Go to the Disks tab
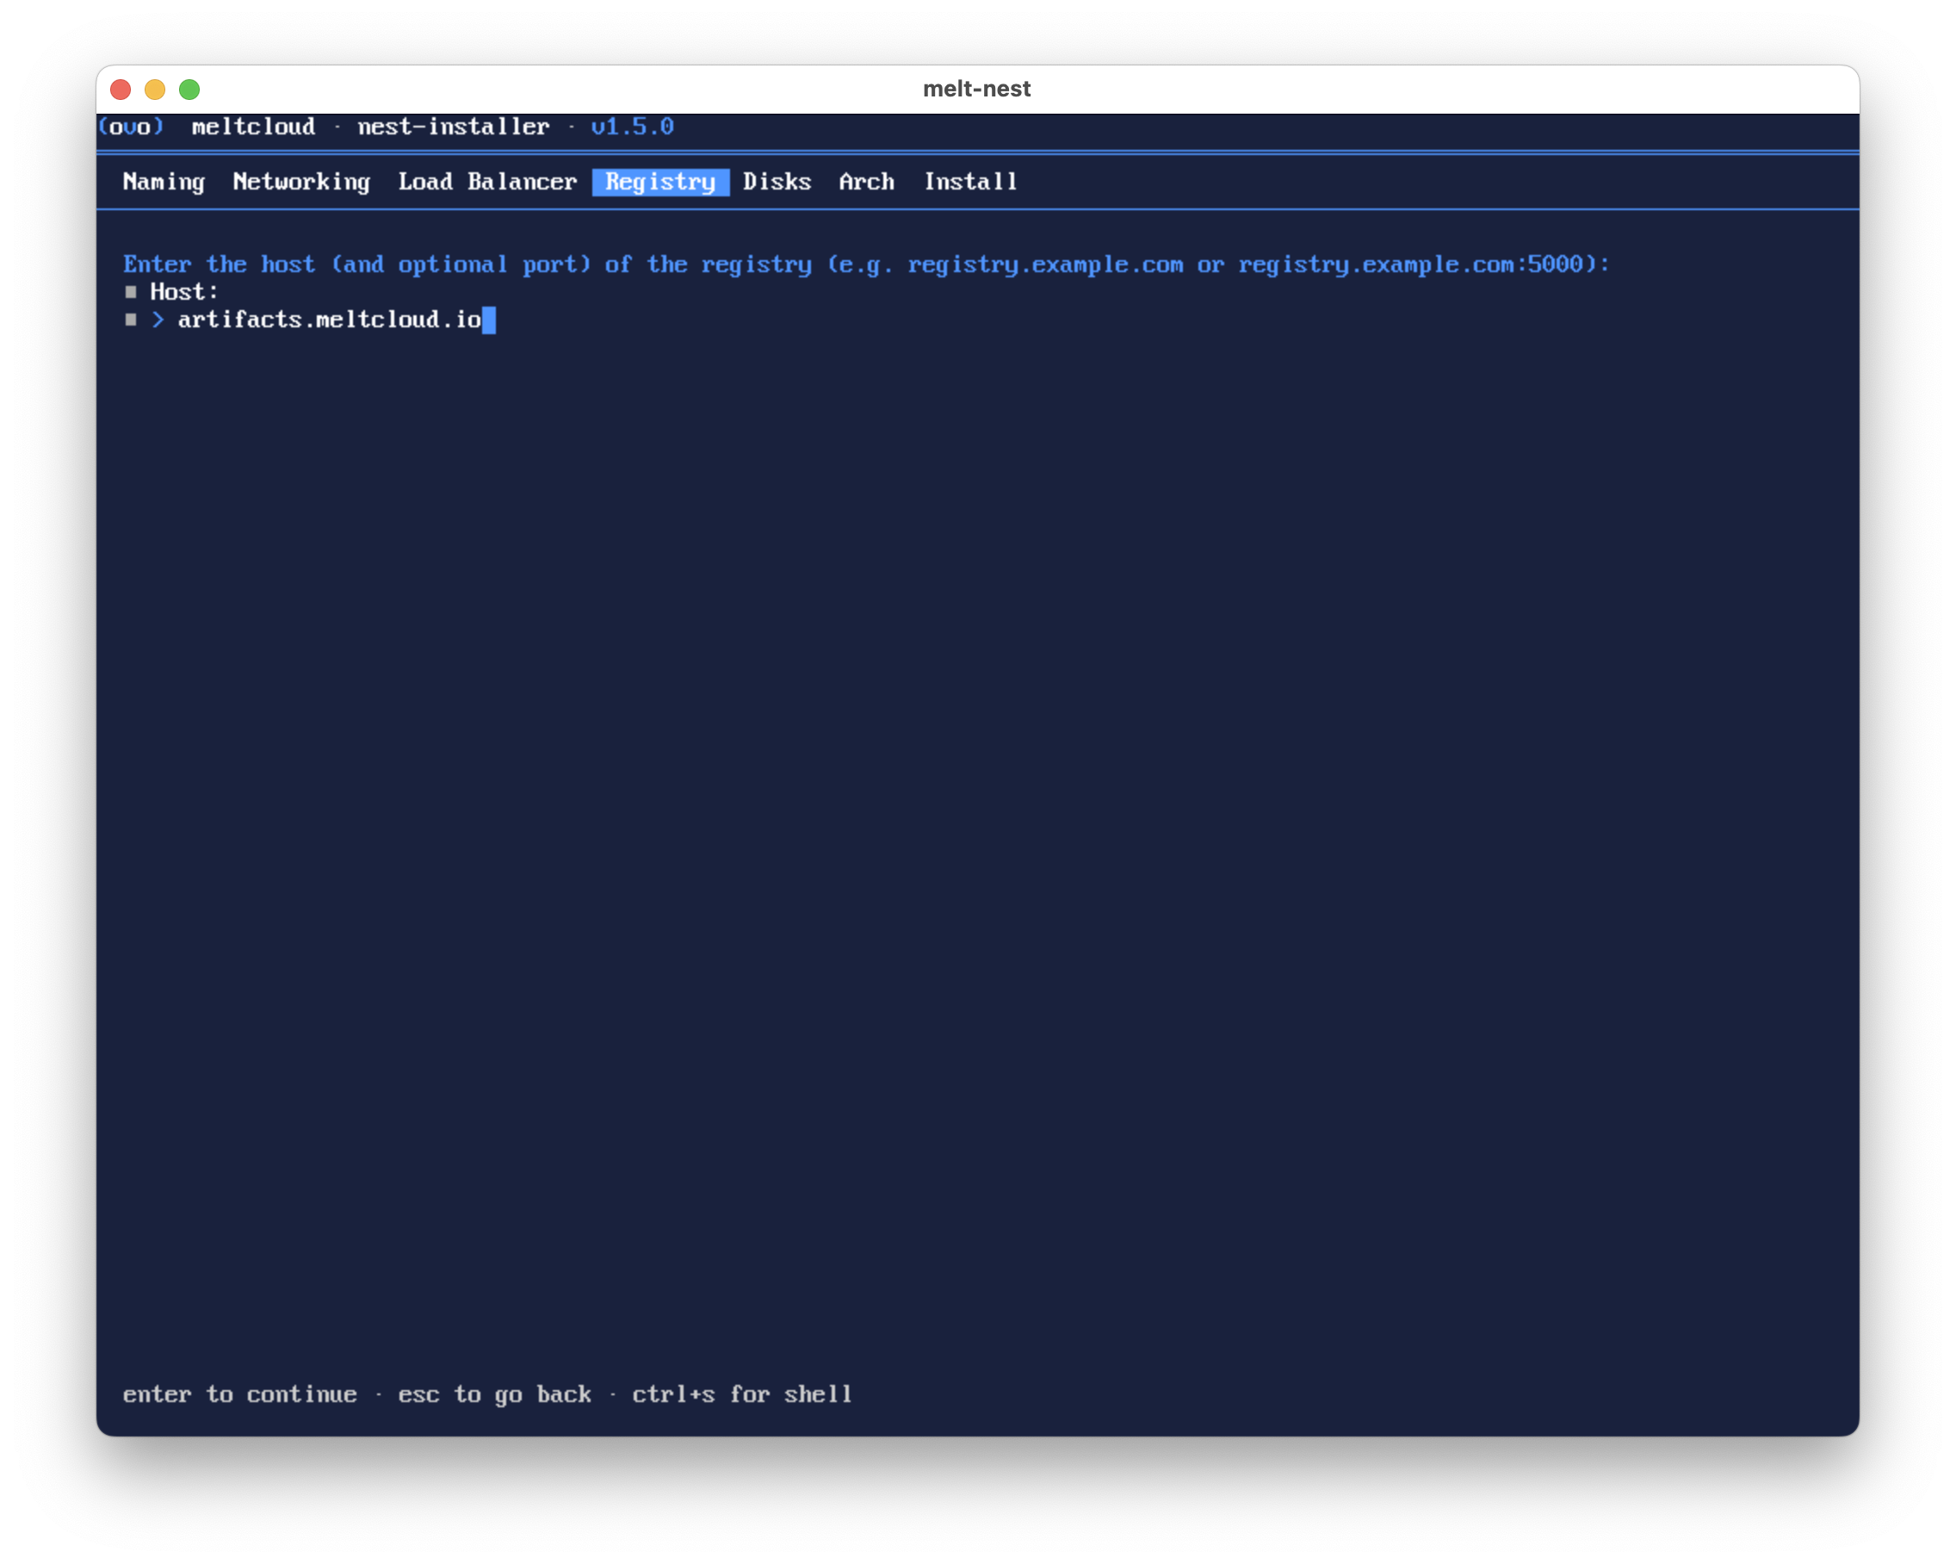Image resolution: width=1956 pixels, height=1564 pixels. point(777,182)
